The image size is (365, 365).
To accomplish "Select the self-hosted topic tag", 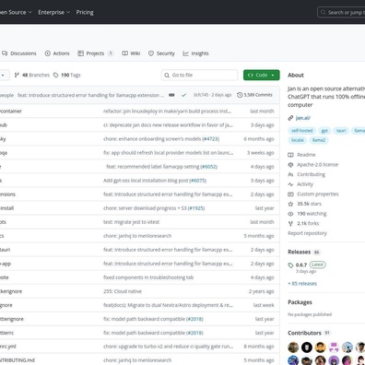I will pyautogui.click(x=301, y=131).
